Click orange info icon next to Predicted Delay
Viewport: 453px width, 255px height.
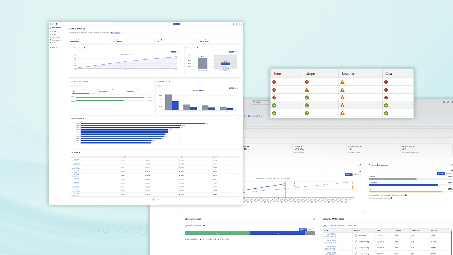click(414, 146)
